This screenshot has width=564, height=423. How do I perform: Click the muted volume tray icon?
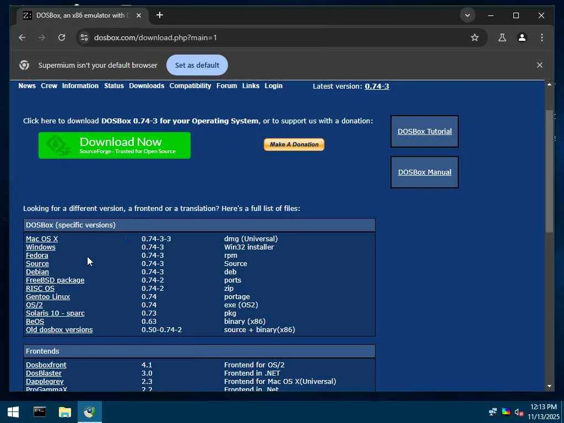(x=519, y=412)
